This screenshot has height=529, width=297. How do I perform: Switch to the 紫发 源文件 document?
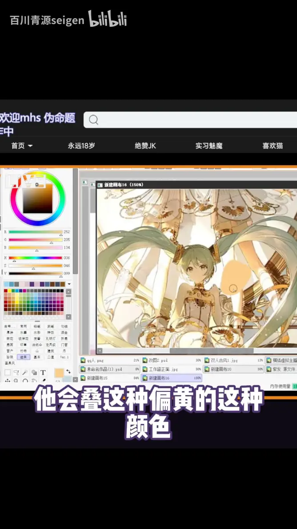[281, 369]
